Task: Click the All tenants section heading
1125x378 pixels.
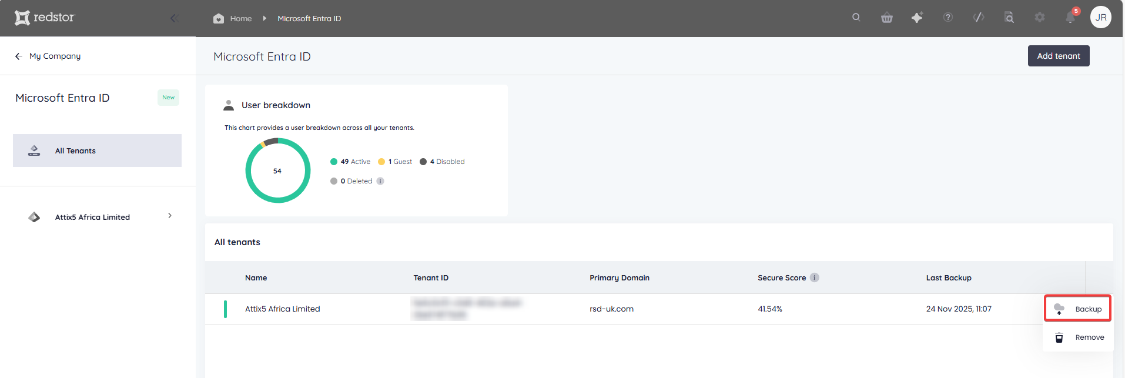Action: tap(237, 242)
